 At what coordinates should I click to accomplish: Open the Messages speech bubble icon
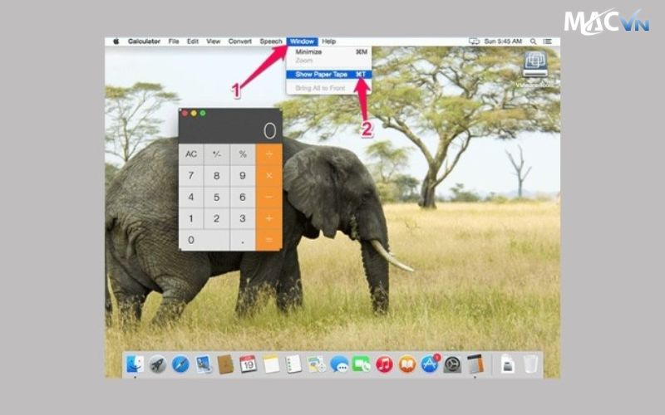click(x=339, y=364)
